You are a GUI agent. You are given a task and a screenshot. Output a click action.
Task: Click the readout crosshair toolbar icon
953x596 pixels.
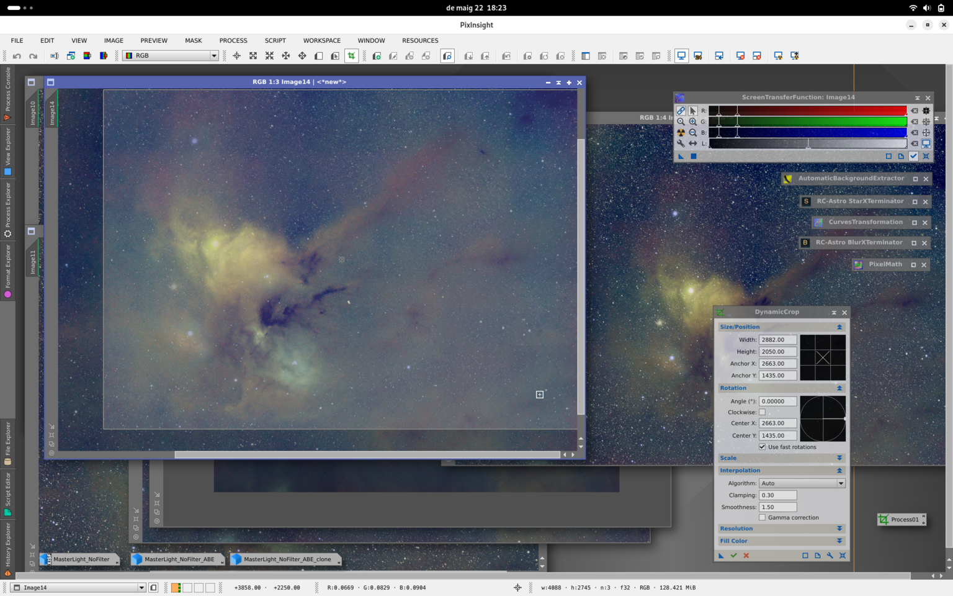click(x=237, y=56)
